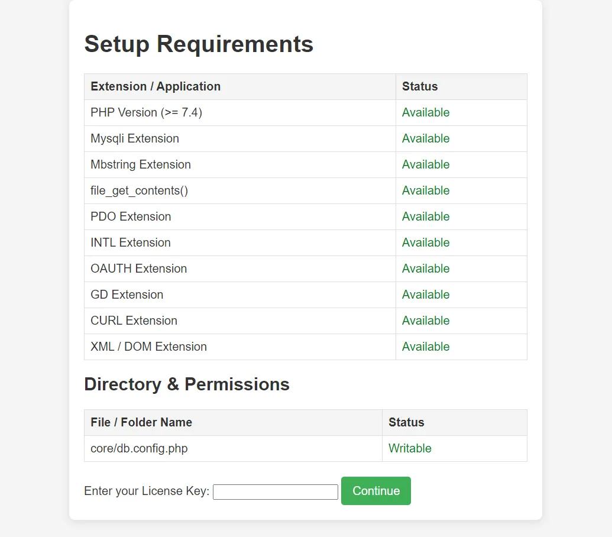Viewport: 612px width, 537px height.
Task: Select the file_get_contents() row label
Action: coord(139,190)
